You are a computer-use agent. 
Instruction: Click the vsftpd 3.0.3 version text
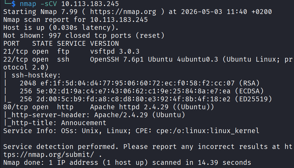(x=115, y=51)
